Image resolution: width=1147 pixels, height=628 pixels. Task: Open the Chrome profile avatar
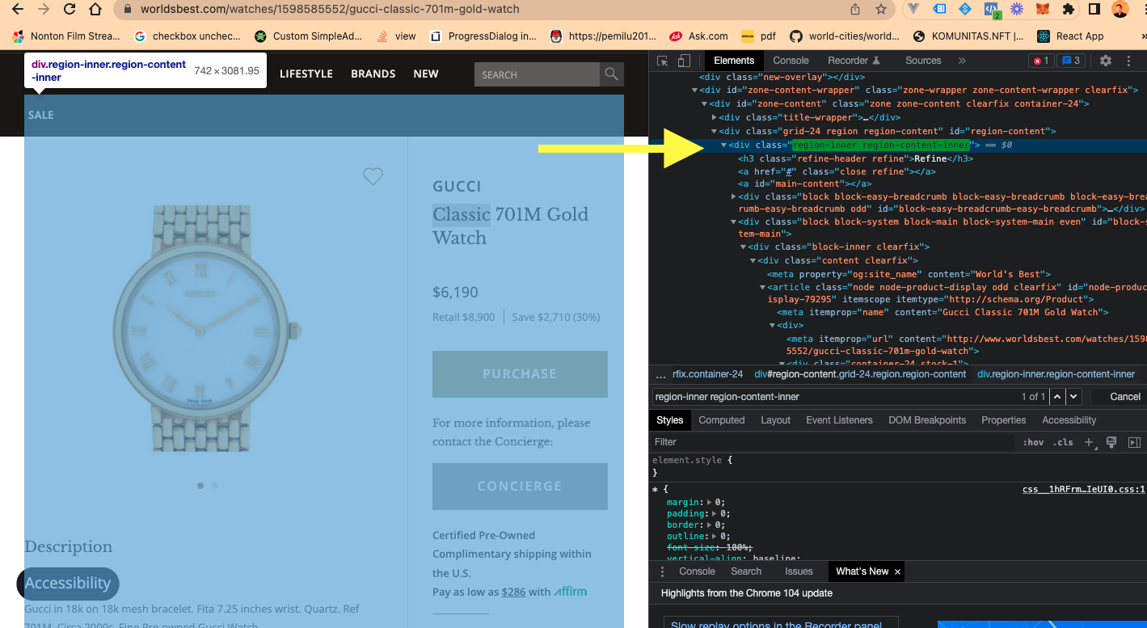(x=1120, y=10)
